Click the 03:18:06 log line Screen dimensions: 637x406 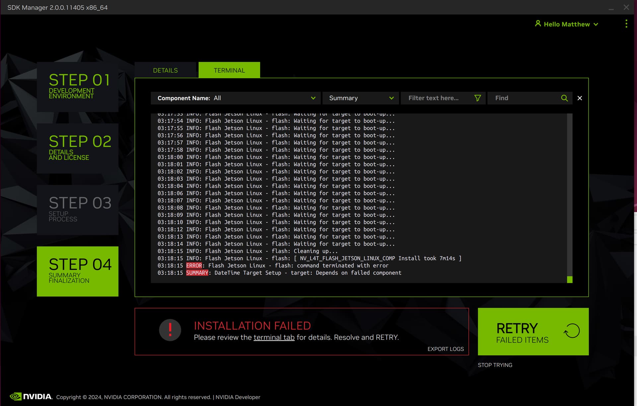pos(276,193)
